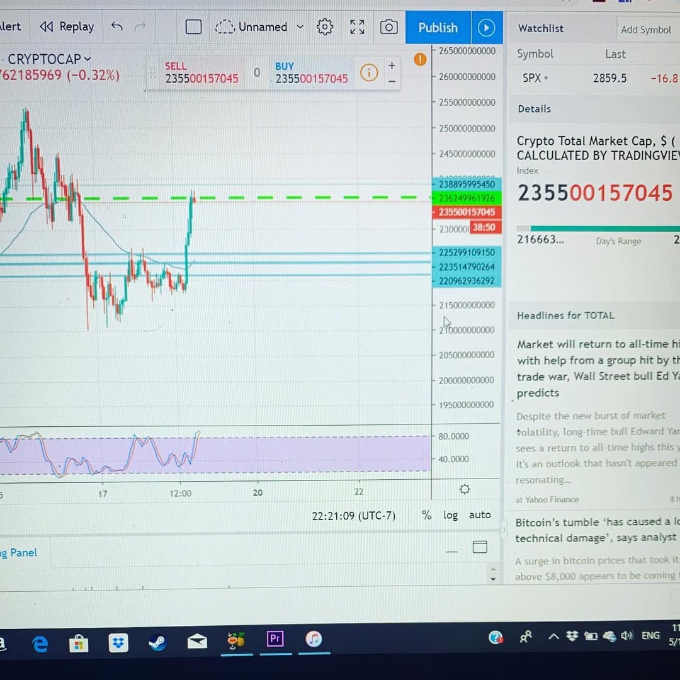Collapse the right sidebar handle
680x680 pixels.
[x=504, y=529]
